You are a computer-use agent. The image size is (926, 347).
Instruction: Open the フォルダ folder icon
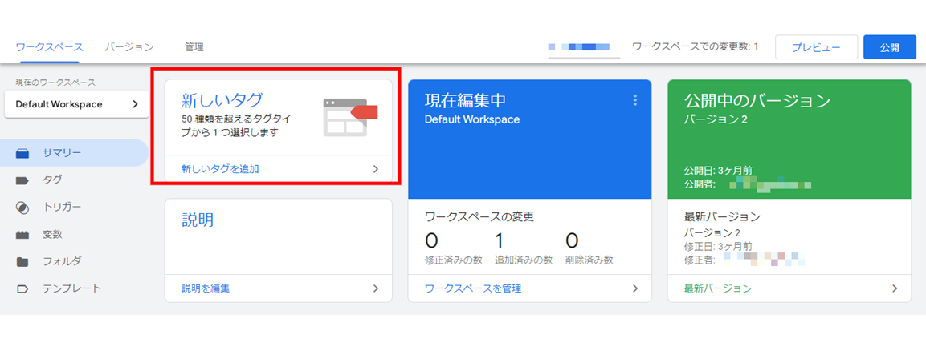pyautogui.click(x=22, y=261)
